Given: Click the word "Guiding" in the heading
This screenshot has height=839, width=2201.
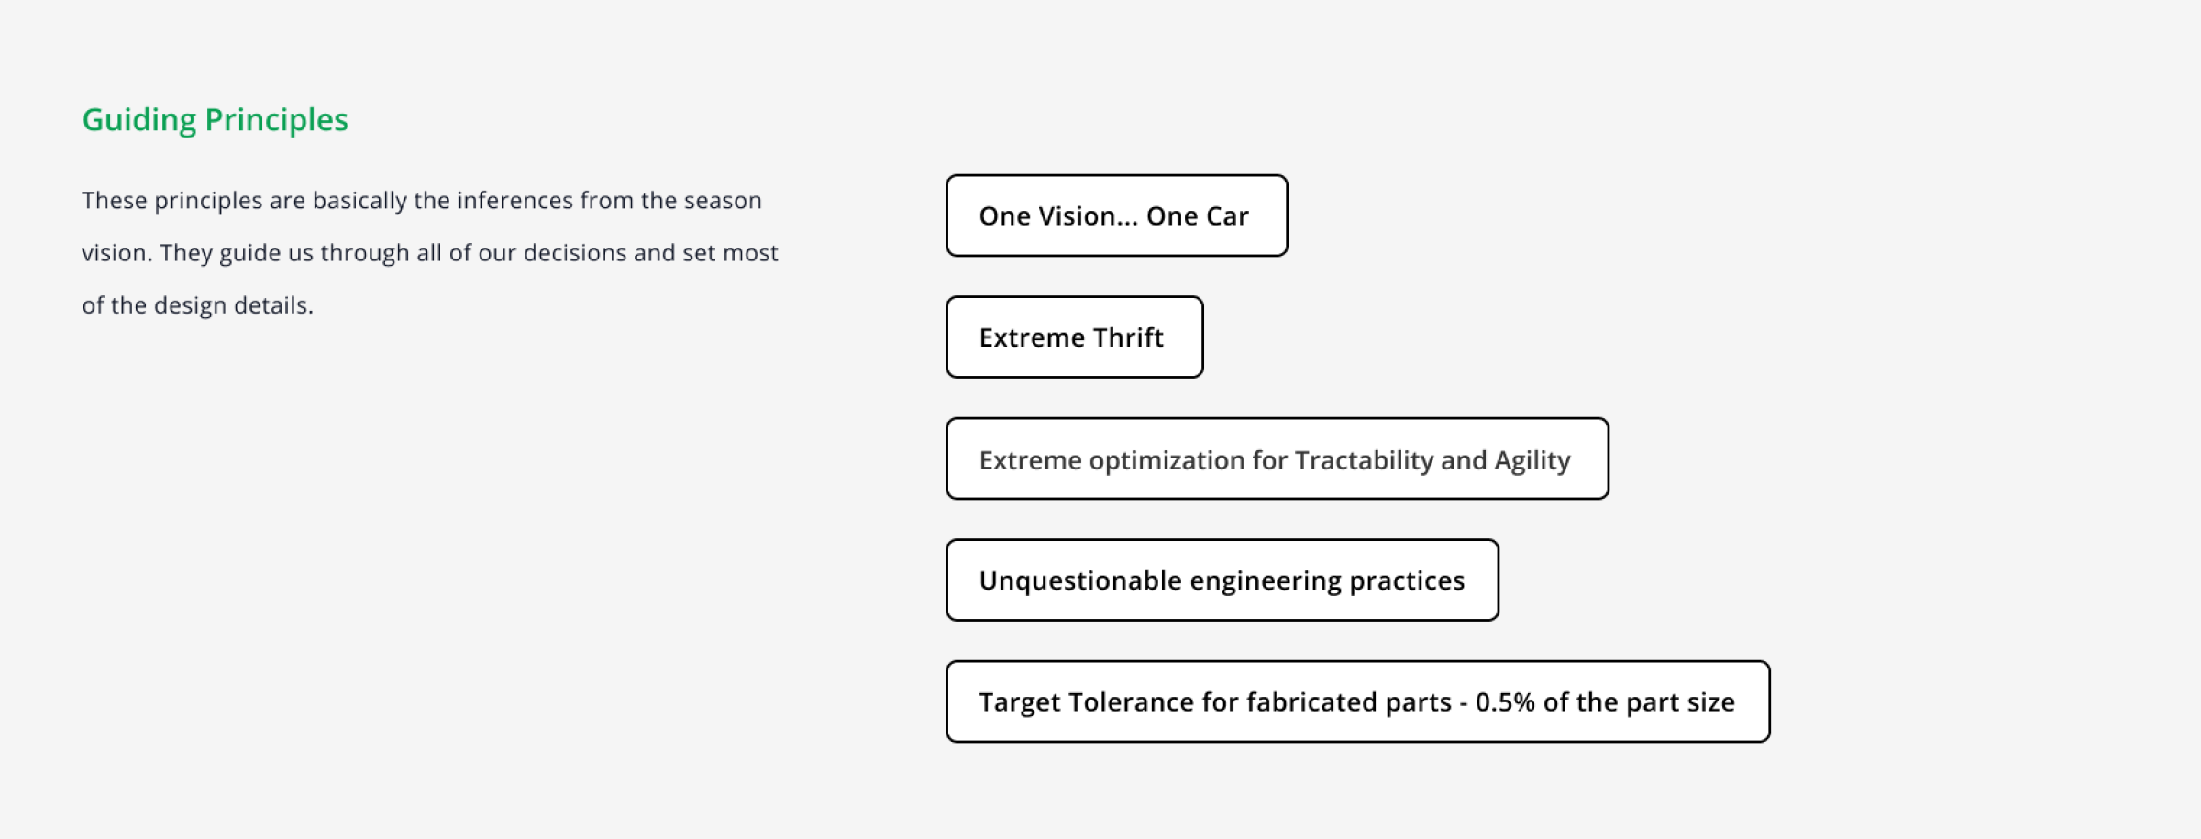Looking at the screenshot, I should click(x=138, y=119).
